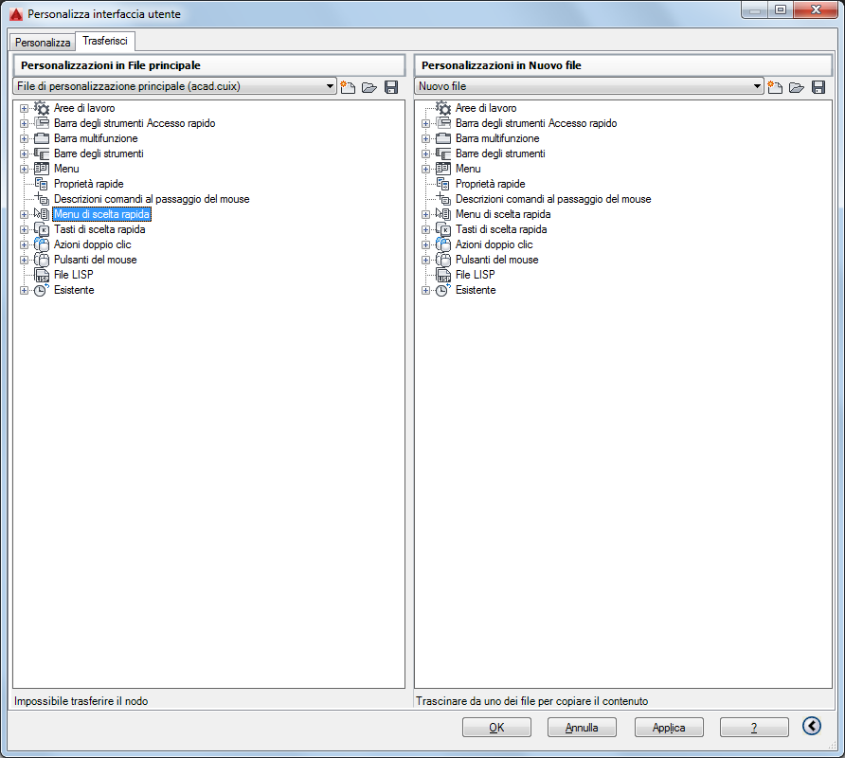Click the AutoCAD logo in title bar
The image size is (845, 758).
[x=16, y=14]
